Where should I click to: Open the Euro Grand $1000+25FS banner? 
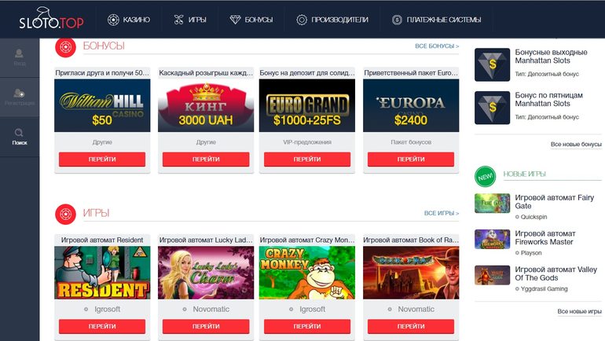(x=307, y=106)
